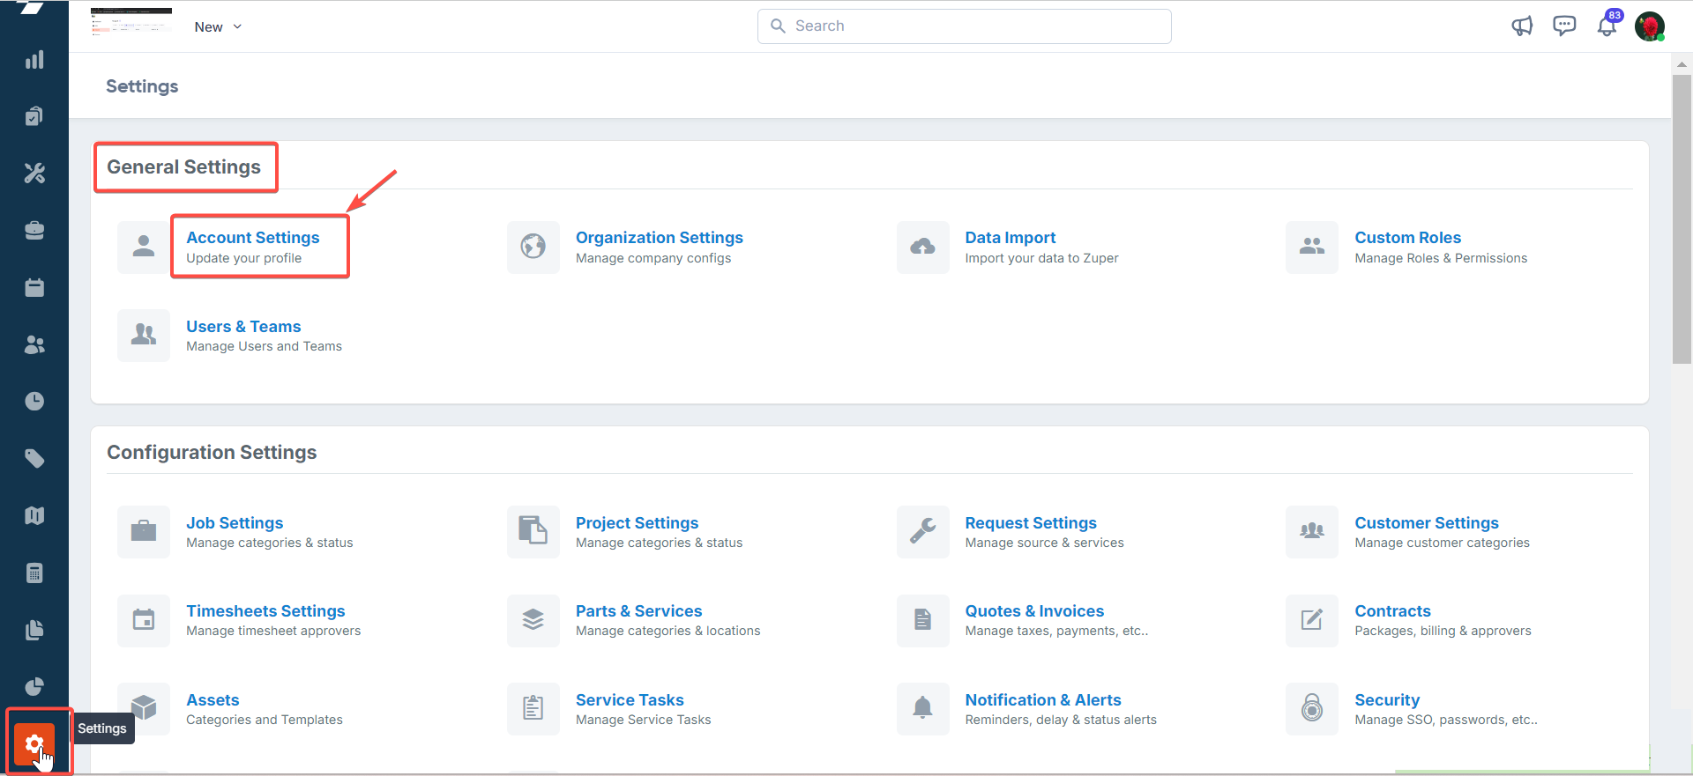The width and height of the screenshot is (1693, 776).
Task: Open Quotes & Invoices settings
Action: click(1034, 611)
